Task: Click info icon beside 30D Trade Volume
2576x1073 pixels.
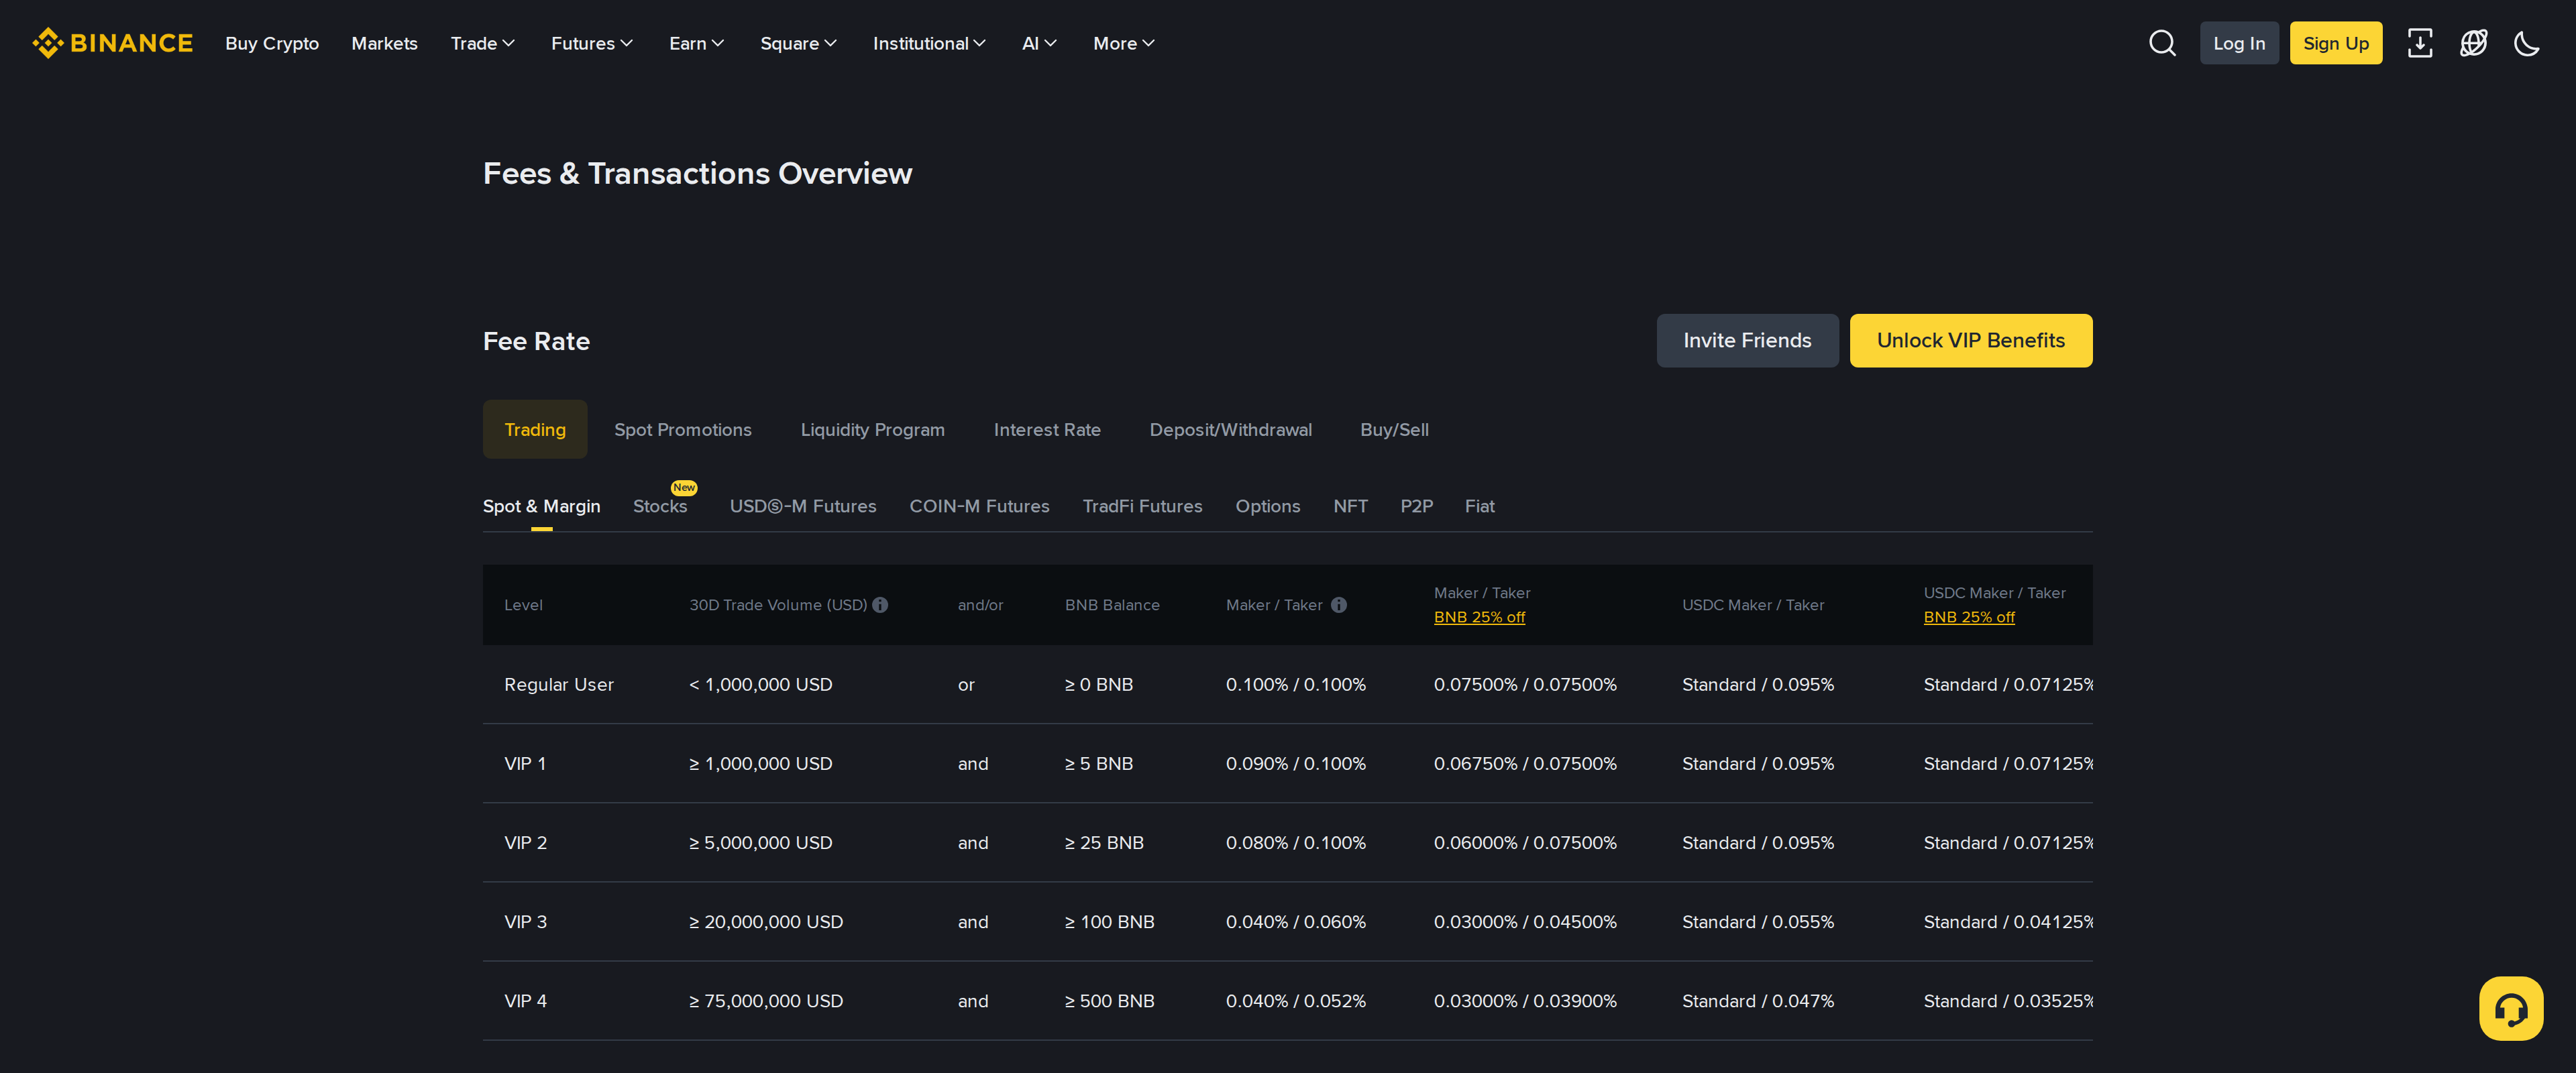Action: (x=880, y=605)
